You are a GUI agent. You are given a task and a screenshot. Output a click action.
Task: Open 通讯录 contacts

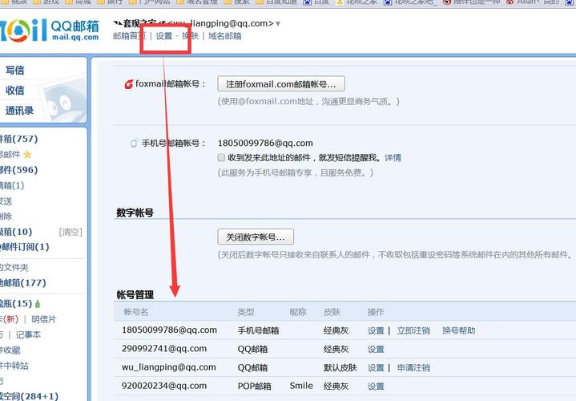point(19,111)
